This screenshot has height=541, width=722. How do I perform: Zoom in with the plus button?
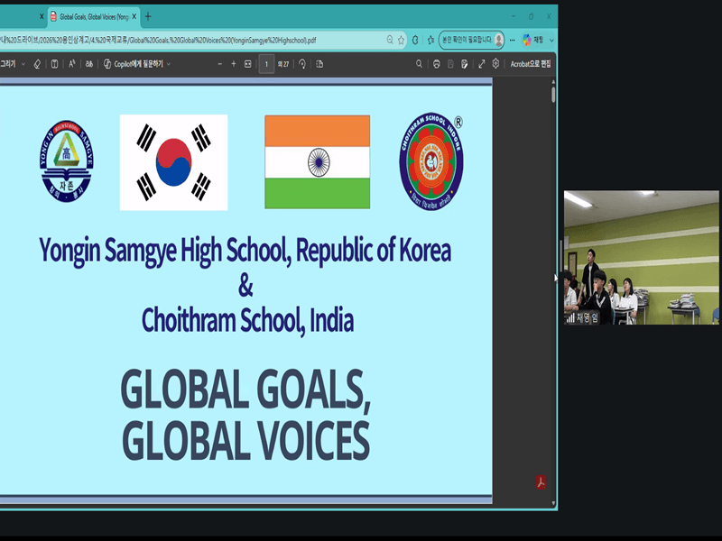(234, 64)
